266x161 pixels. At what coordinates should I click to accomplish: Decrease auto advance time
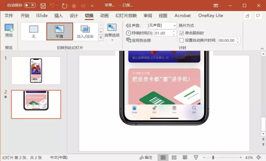click(238, 42)
